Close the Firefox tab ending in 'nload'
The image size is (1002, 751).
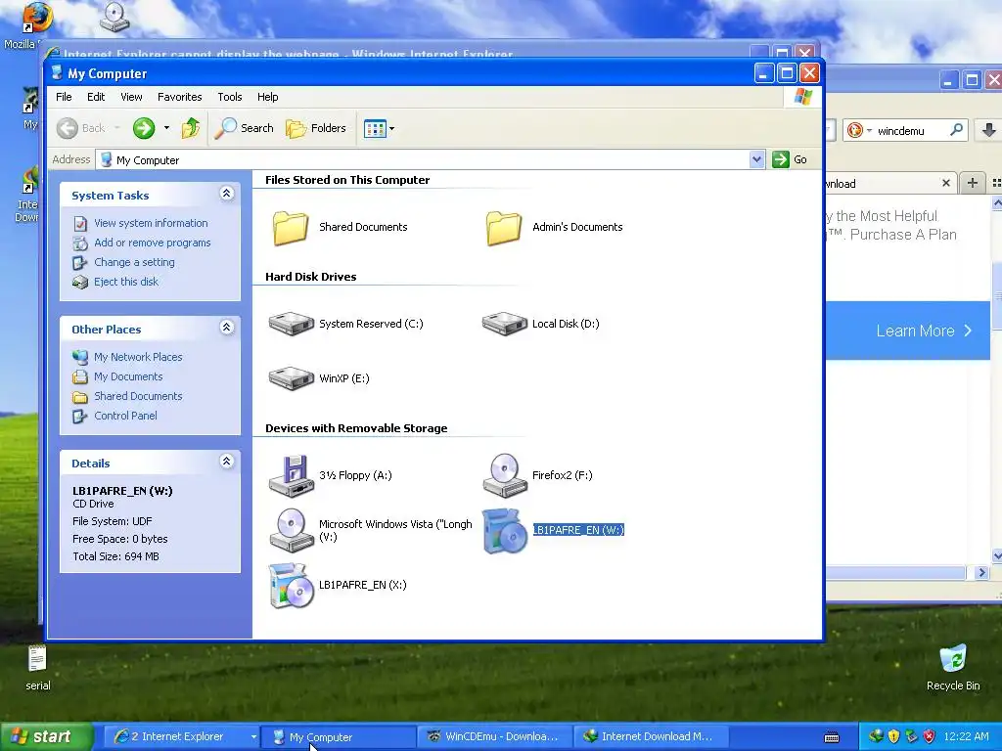[946, 183]
